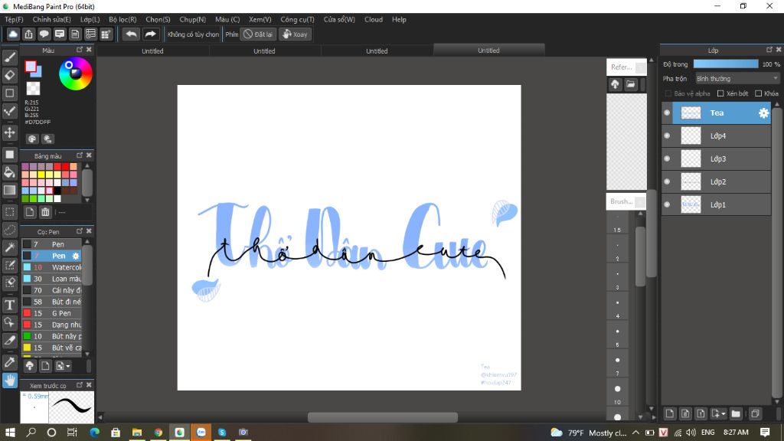Viewport: 784px width, 441px height.
Task: Open the gear settings of Tea layer
Action: [763, 113]
